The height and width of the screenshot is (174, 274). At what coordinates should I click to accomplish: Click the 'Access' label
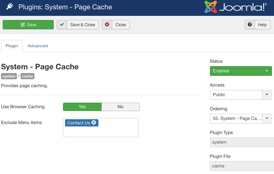217,85
